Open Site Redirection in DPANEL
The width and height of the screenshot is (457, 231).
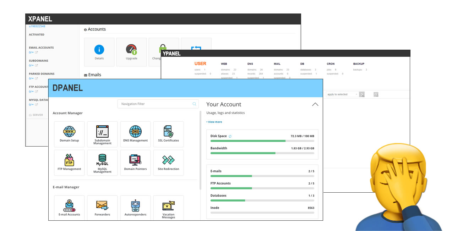pos(168,163)
